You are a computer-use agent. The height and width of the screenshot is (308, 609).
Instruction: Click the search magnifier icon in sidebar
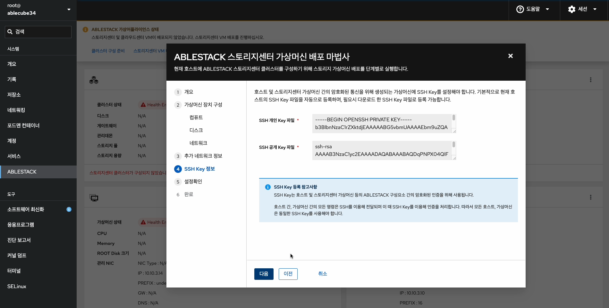pyautogui.click(x=10, y=31)
